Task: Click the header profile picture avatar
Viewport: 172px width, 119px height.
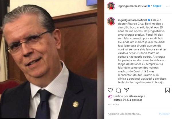Action: (x=111, y=6)
